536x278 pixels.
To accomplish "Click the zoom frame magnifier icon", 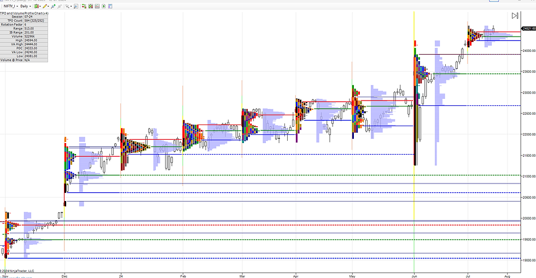I will pos(76,6).
